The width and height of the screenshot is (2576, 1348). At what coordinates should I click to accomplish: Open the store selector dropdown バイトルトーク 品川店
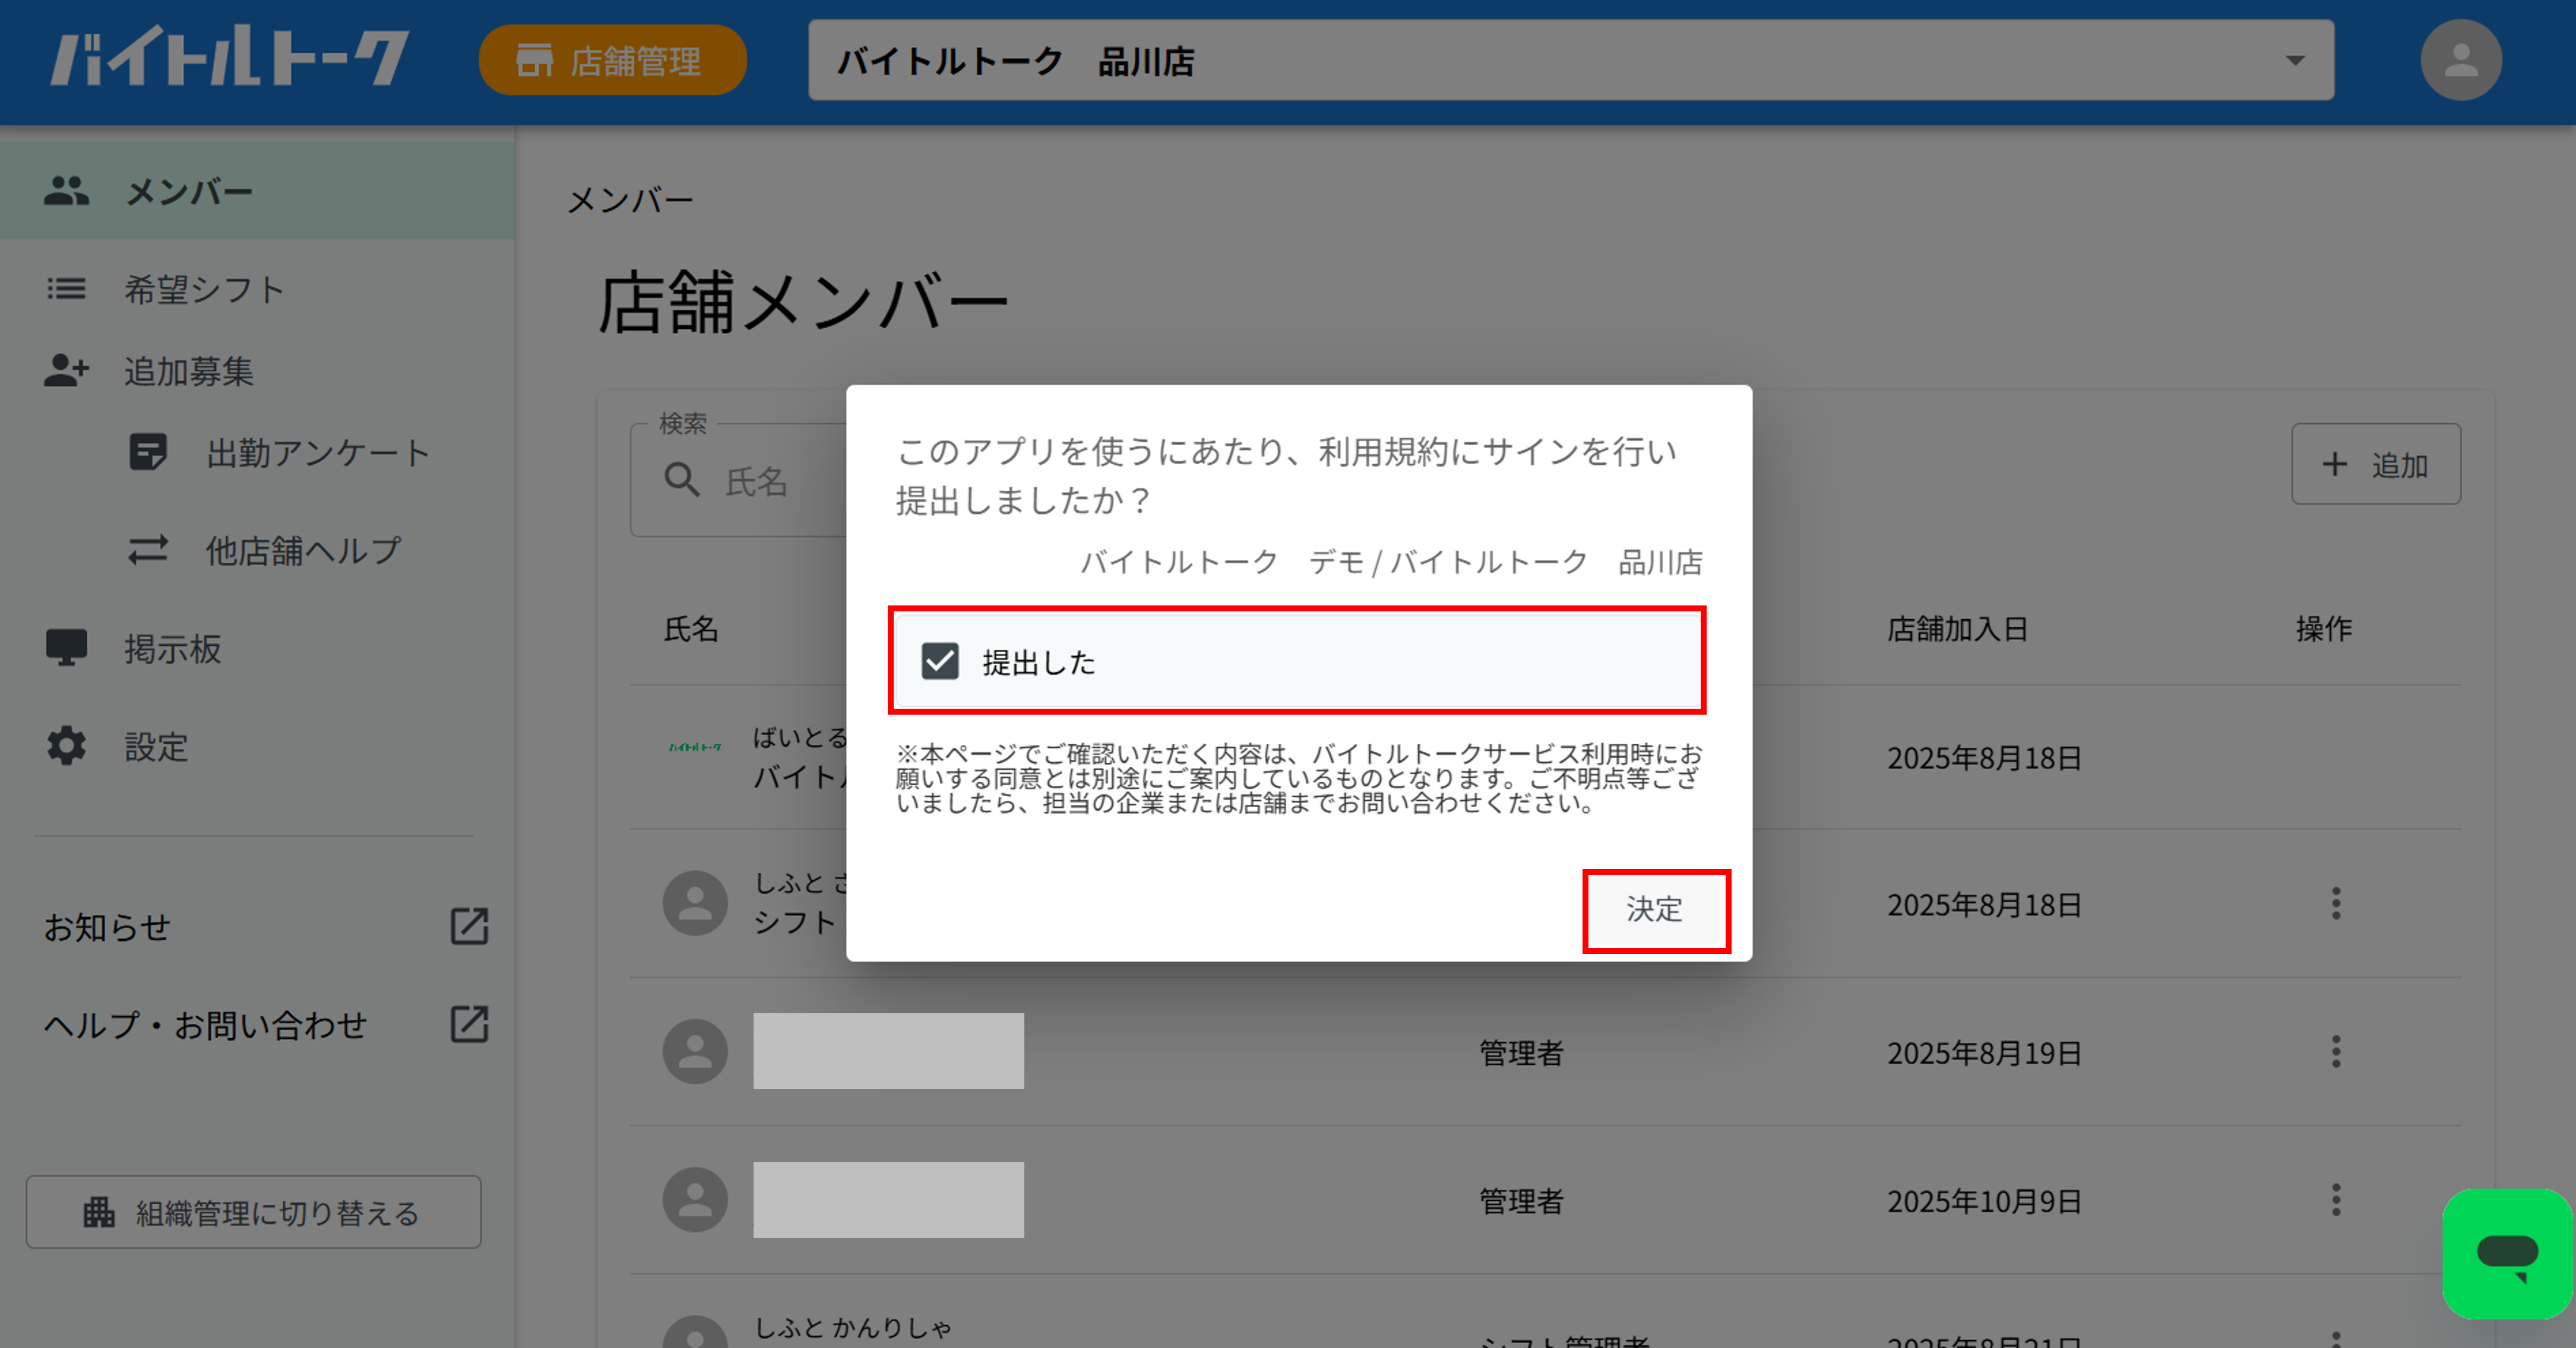pos(1571,61)
